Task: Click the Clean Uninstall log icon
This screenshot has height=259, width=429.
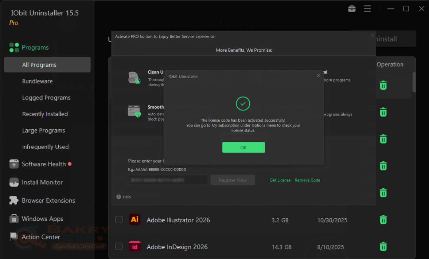Action: coord(134,78)
